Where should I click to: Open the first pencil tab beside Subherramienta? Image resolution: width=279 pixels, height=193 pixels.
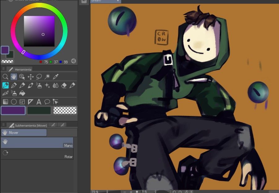click(53, 125)
